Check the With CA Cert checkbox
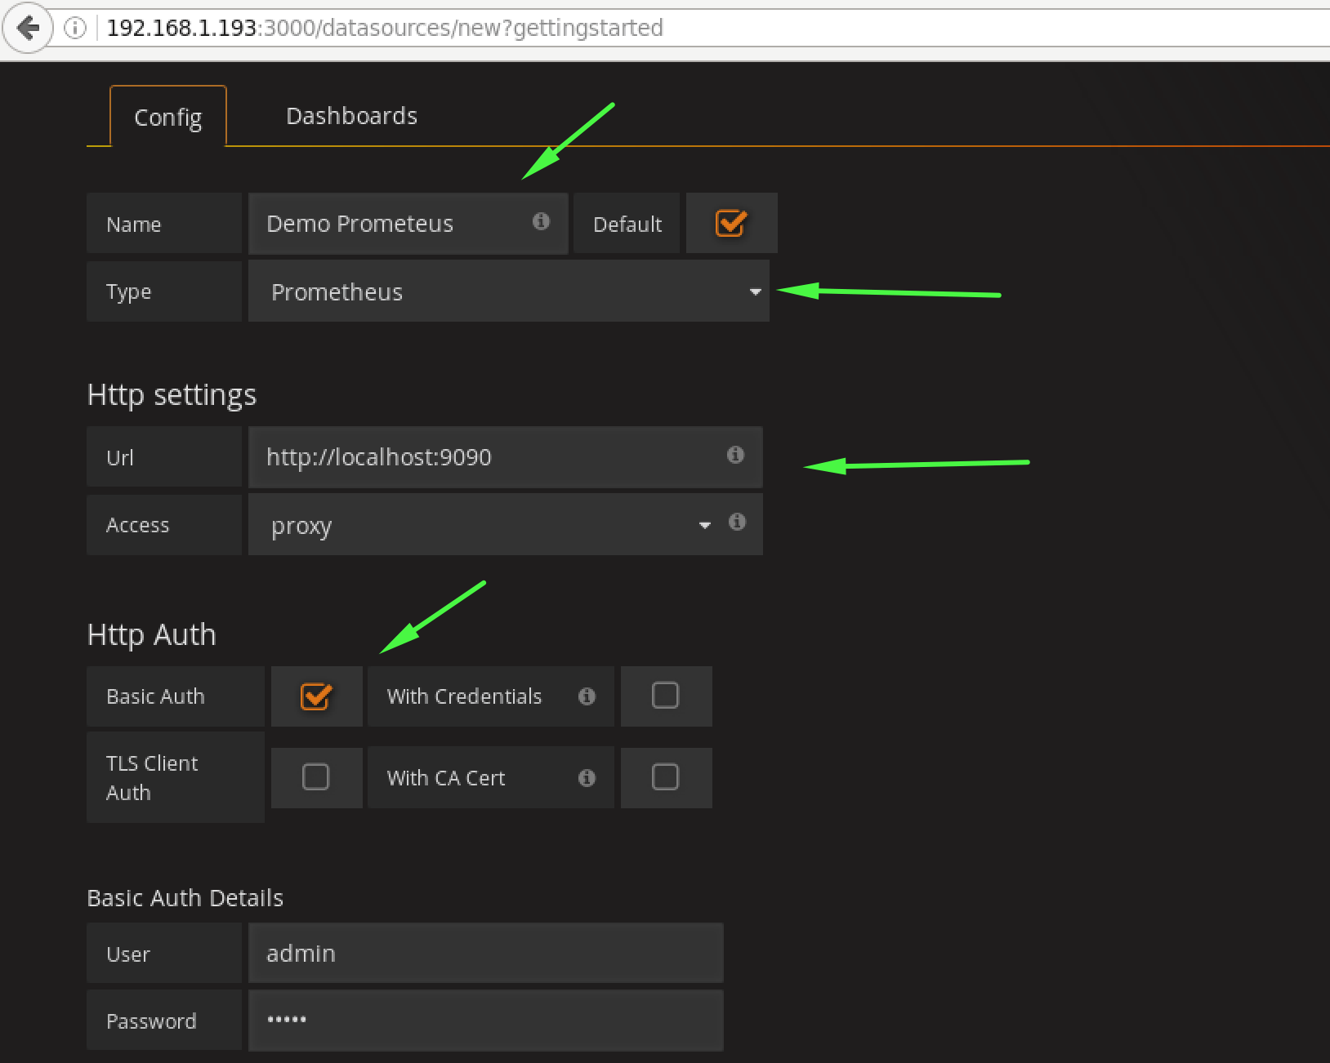The width and height of the screenshot is (1330, 1063). coord(665,777)
